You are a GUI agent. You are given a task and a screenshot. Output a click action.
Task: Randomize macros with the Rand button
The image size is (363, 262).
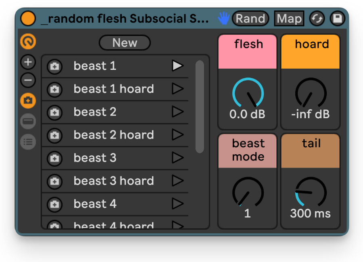[250, 19]
